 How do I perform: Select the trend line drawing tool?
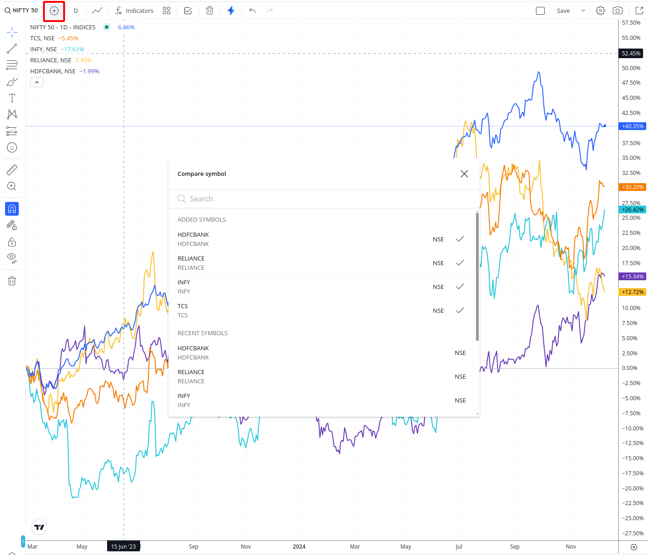pyautogui.click(x=12, y=49)
